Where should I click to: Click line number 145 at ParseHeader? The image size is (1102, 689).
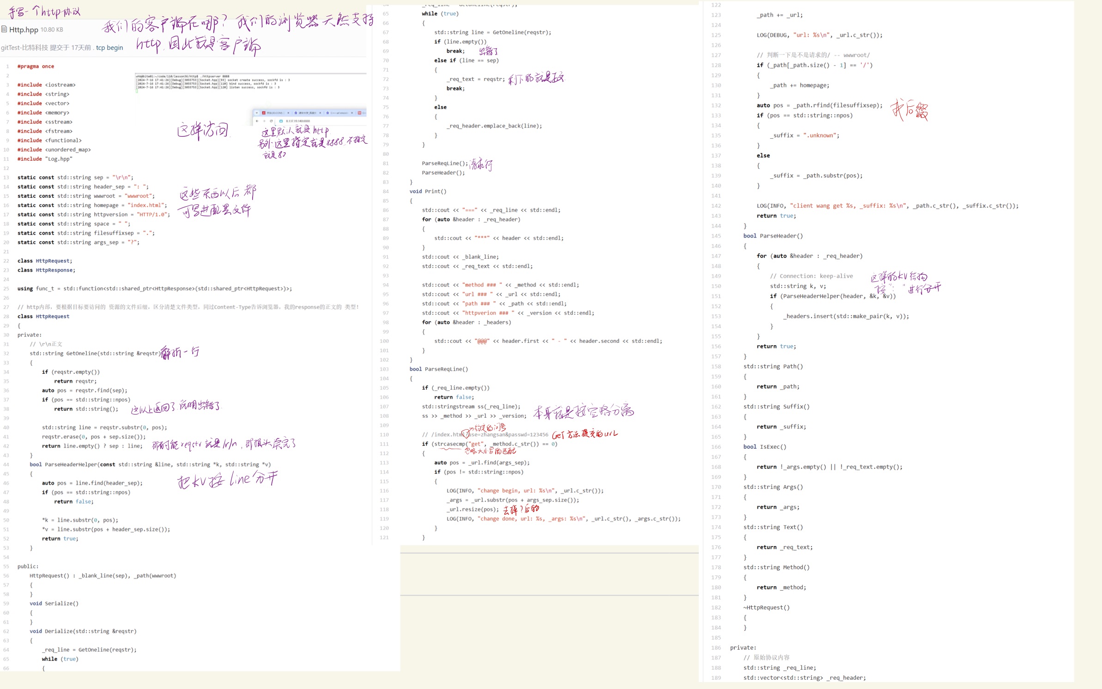716,236
